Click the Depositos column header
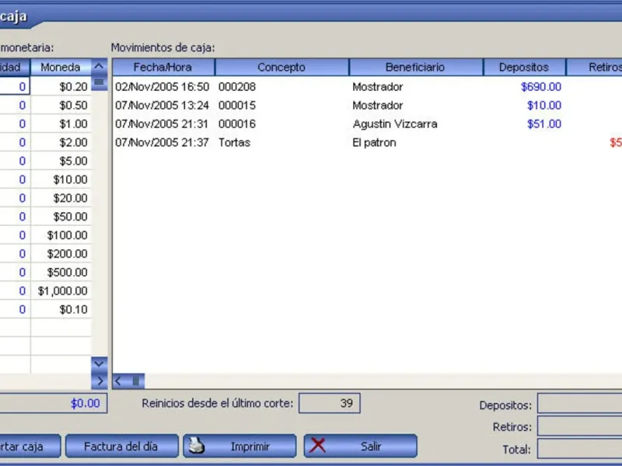The width and height of the screenshot is (622, 466). click(524, 68)
